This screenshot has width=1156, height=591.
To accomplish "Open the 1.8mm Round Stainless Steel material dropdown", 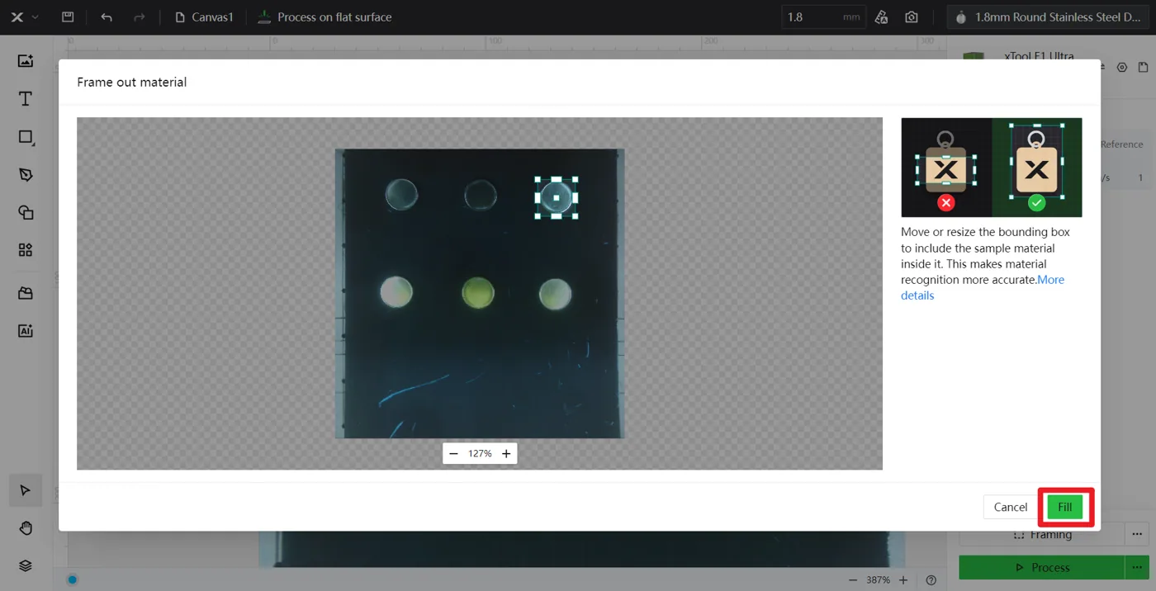I will pyautogui.click(x=1049, y=17).
